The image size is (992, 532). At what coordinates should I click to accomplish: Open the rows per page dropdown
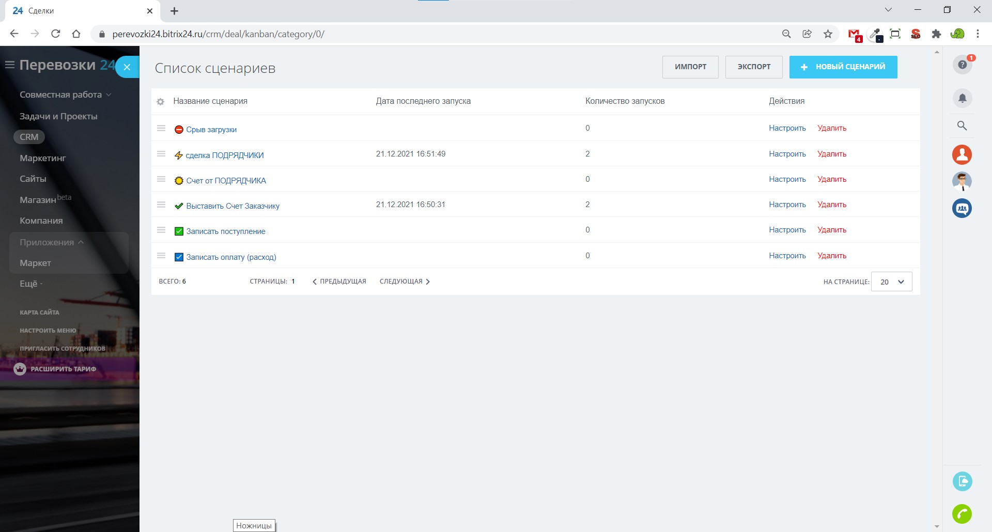click(x=892, y=282)
